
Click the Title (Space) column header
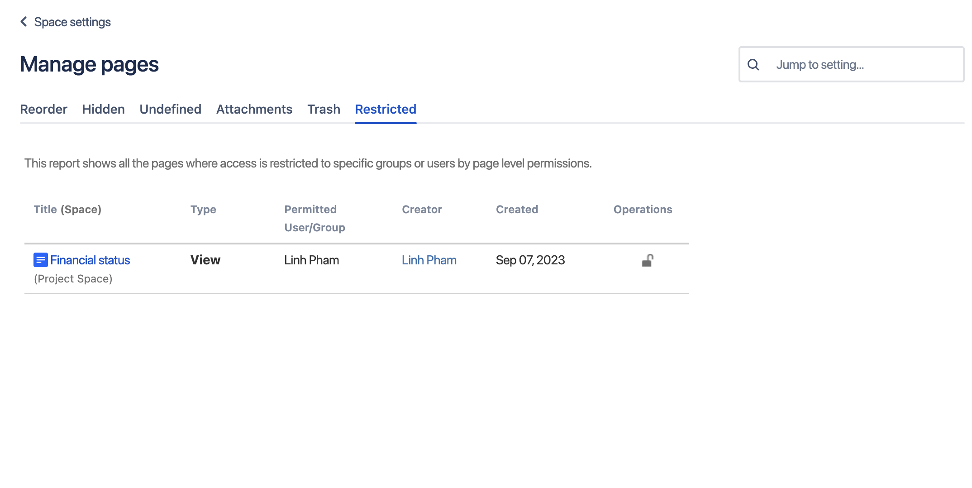(x=68, y=209)
